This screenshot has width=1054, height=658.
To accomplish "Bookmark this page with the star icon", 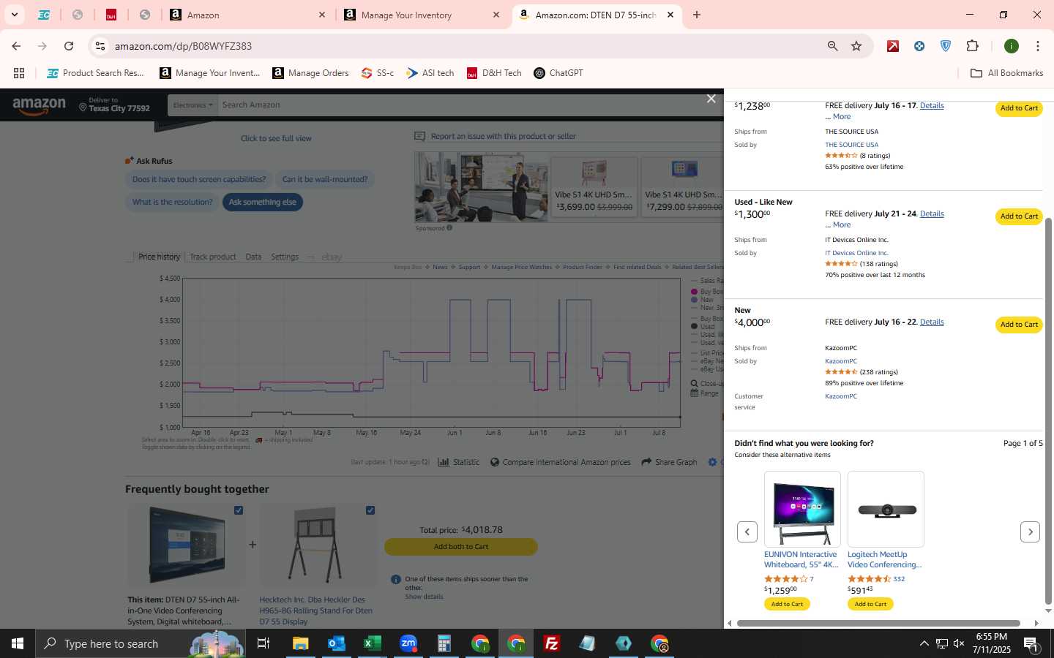I will click(856, 46).
